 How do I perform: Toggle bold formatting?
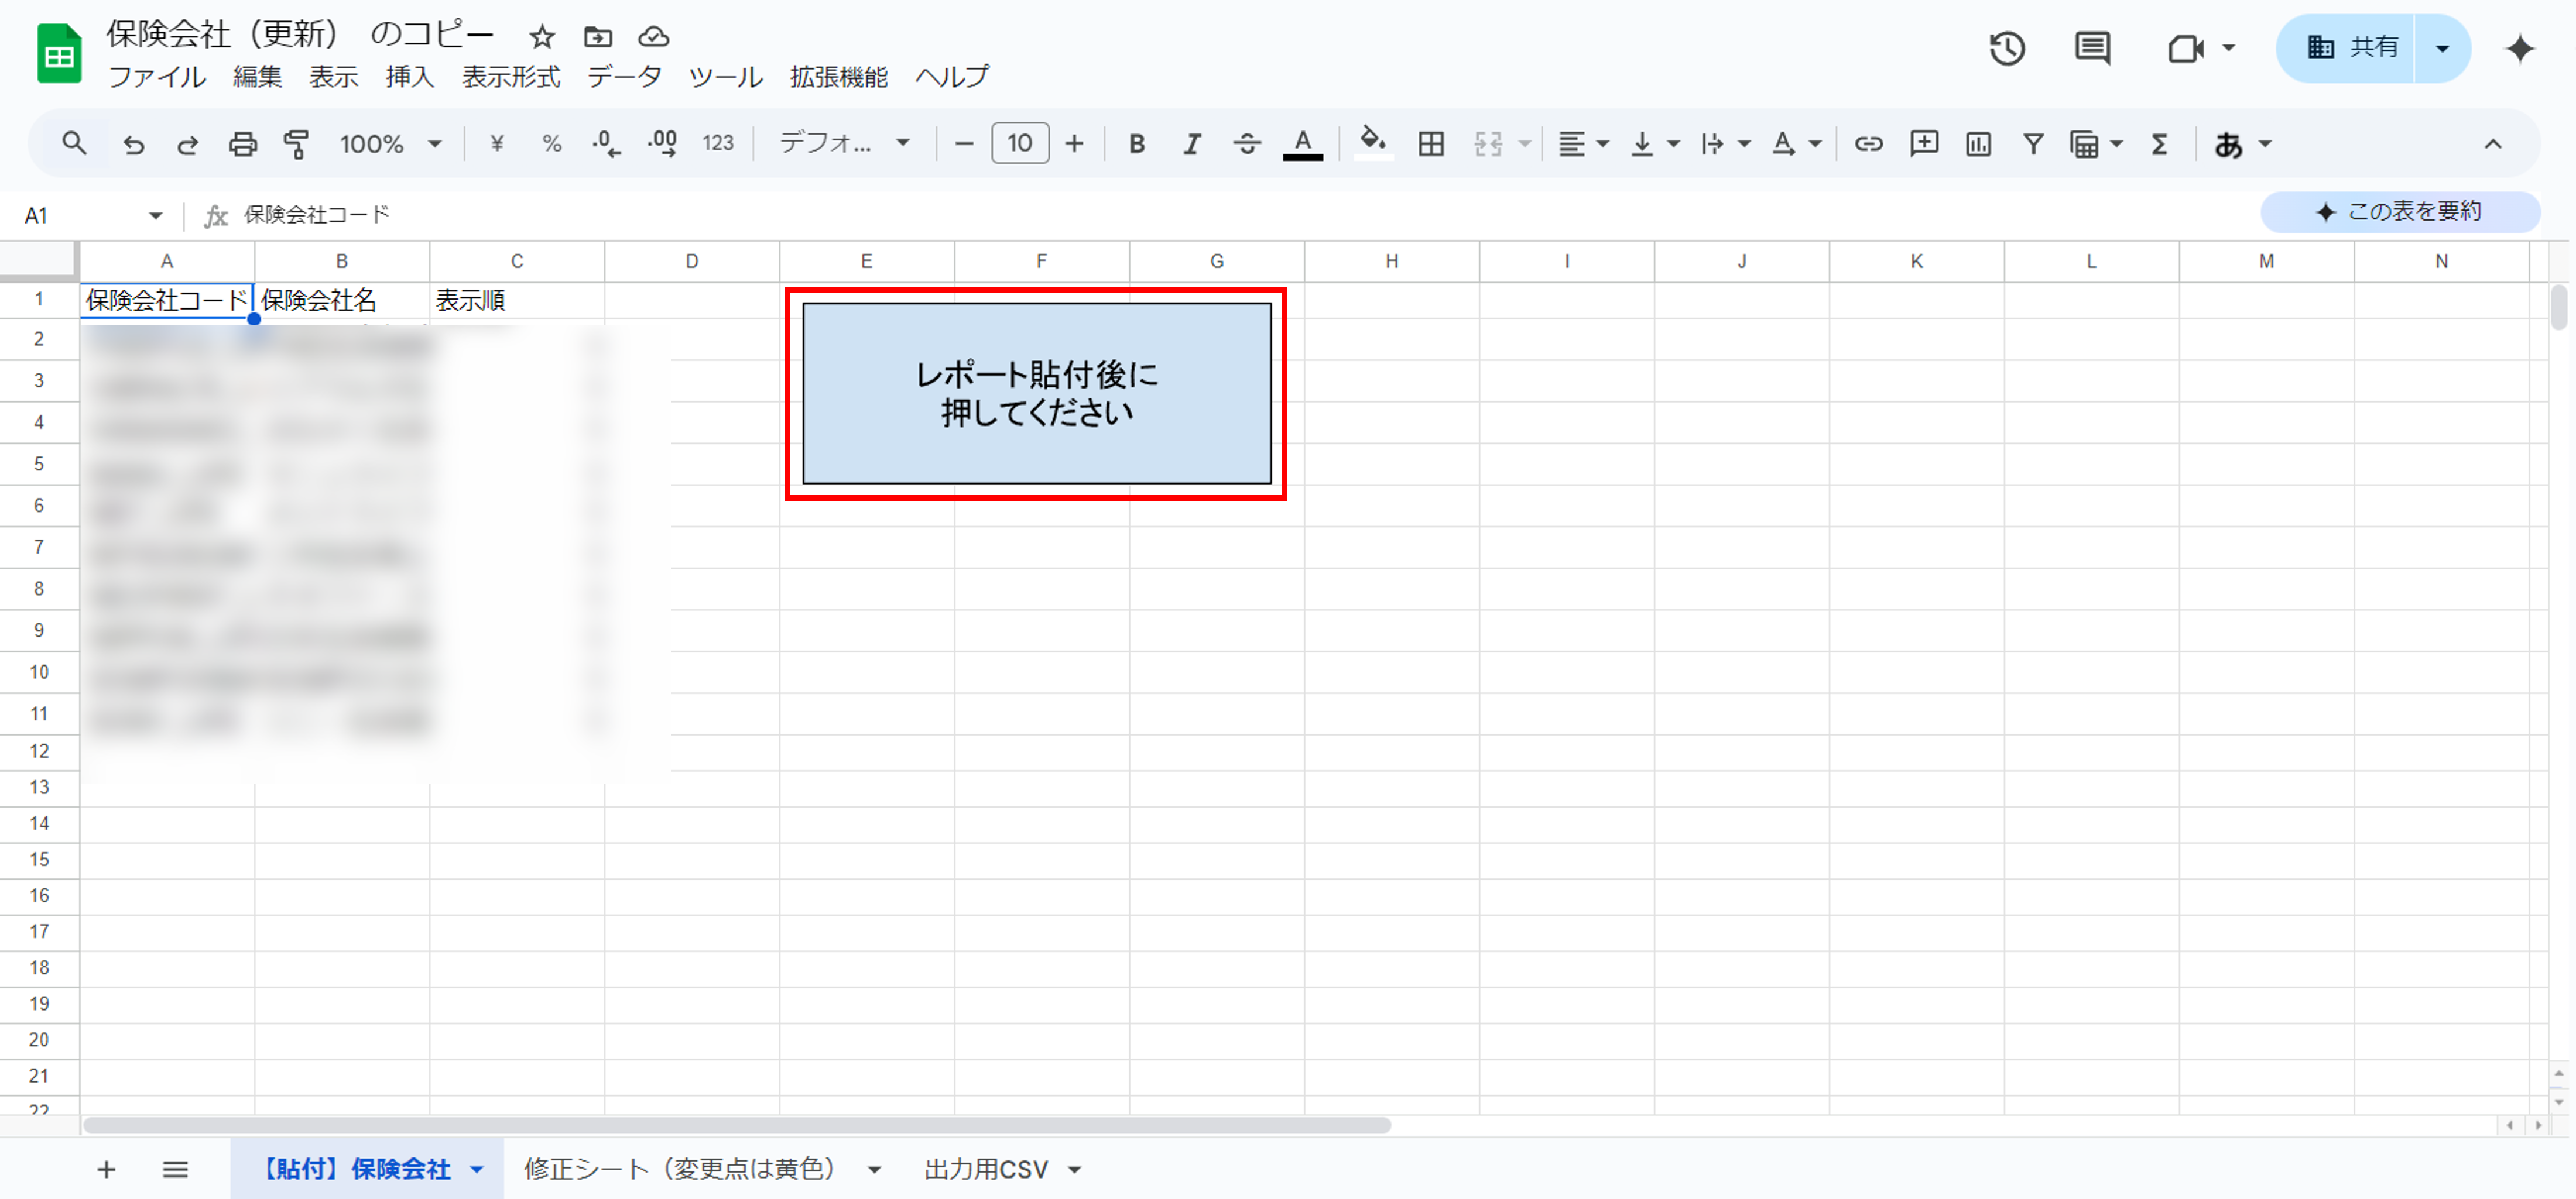pyautogui.click(x=1136, y=144)
